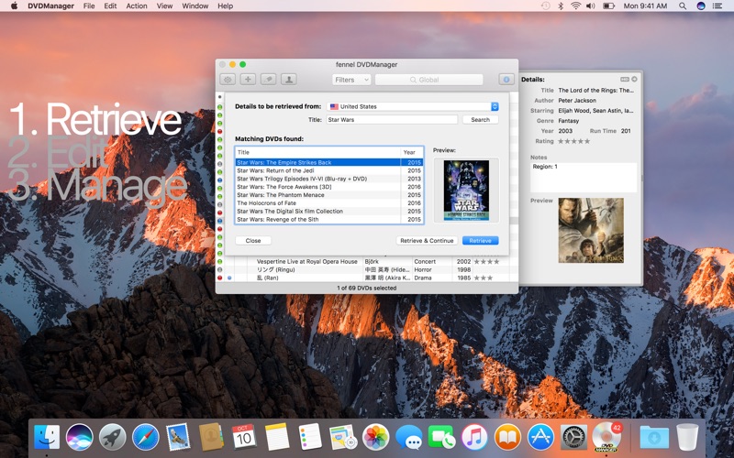
Task: Click the Wi-Fi status icon
Action: tap(576, 6)
